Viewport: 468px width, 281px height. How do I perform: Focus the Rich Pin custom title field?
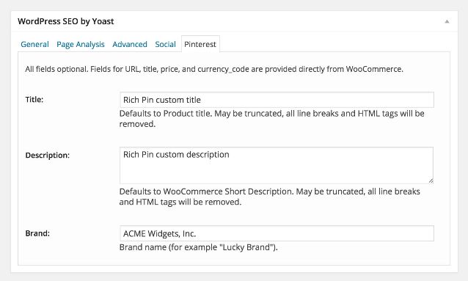277,100
